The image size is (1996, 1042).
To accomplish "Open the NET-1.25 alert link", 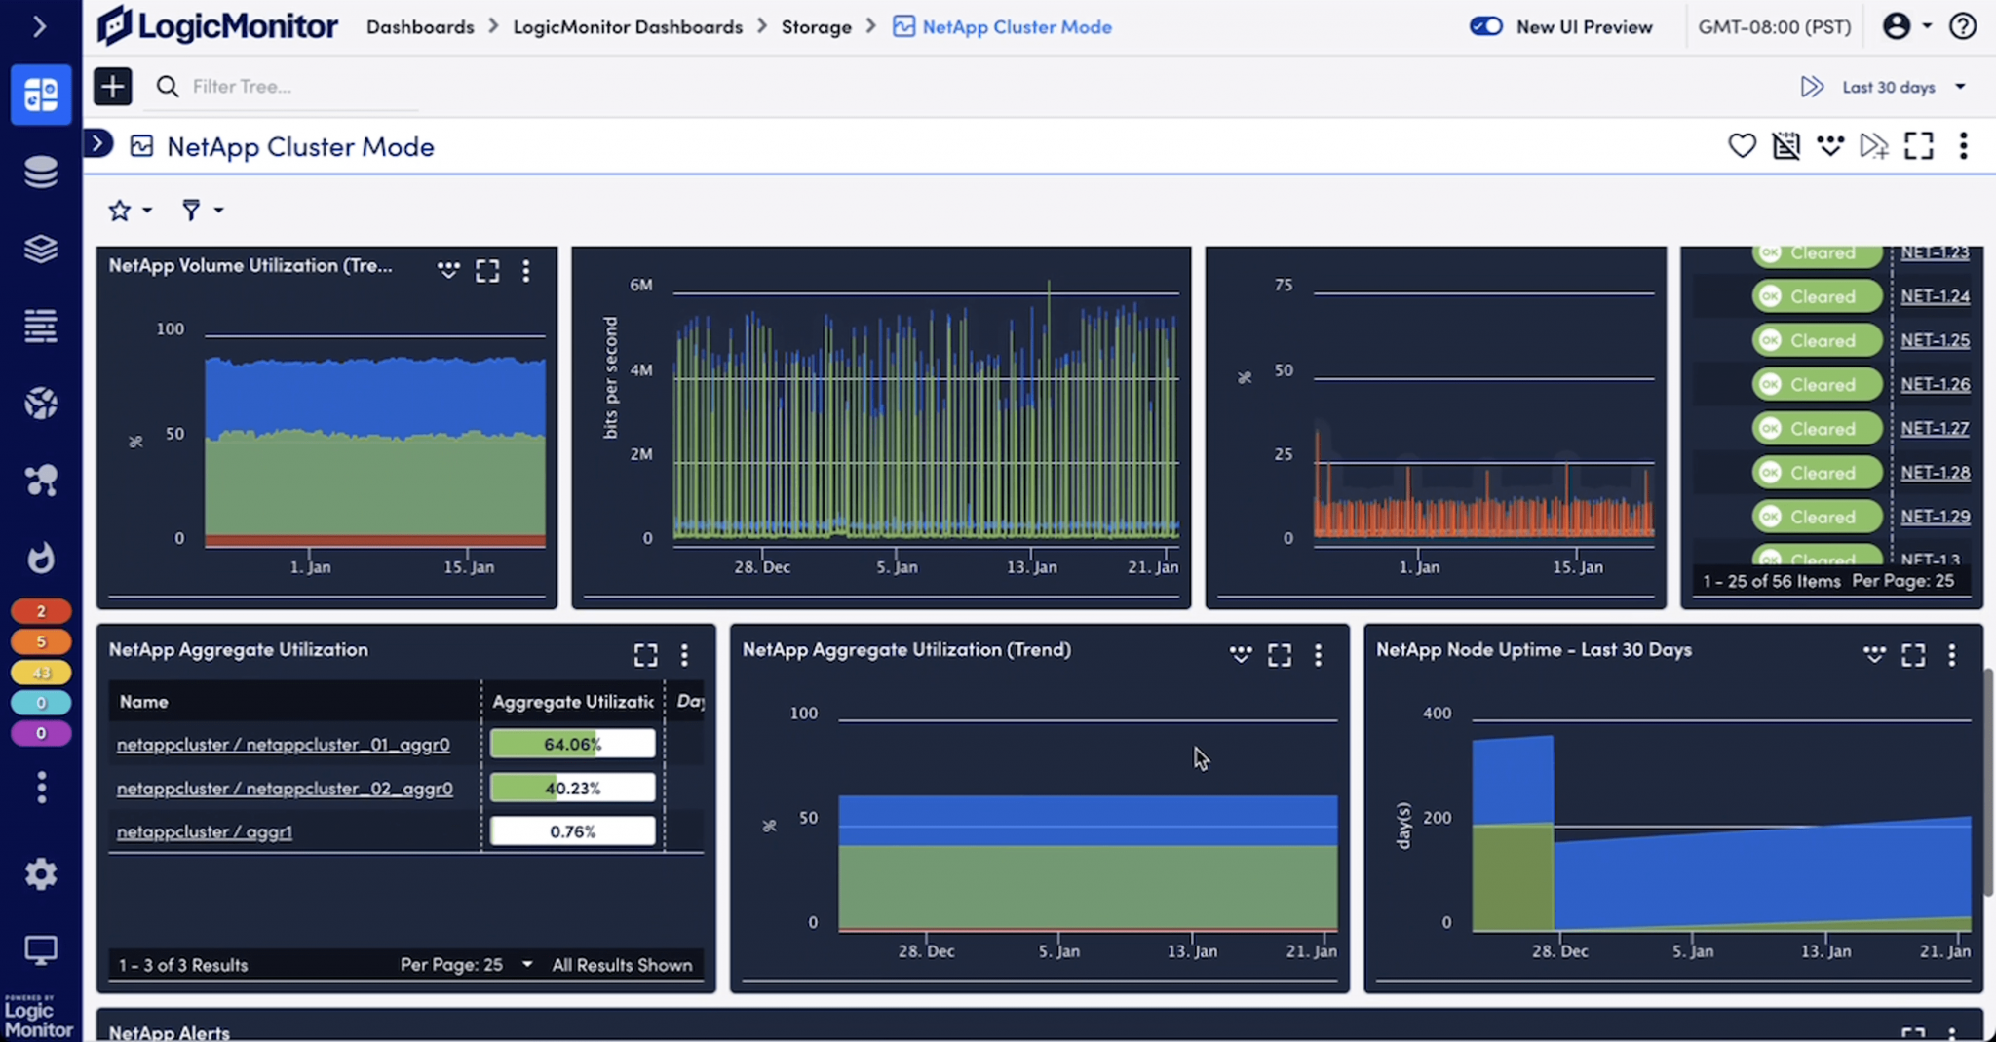I will pyautogui.click(x=1936, y=339).
